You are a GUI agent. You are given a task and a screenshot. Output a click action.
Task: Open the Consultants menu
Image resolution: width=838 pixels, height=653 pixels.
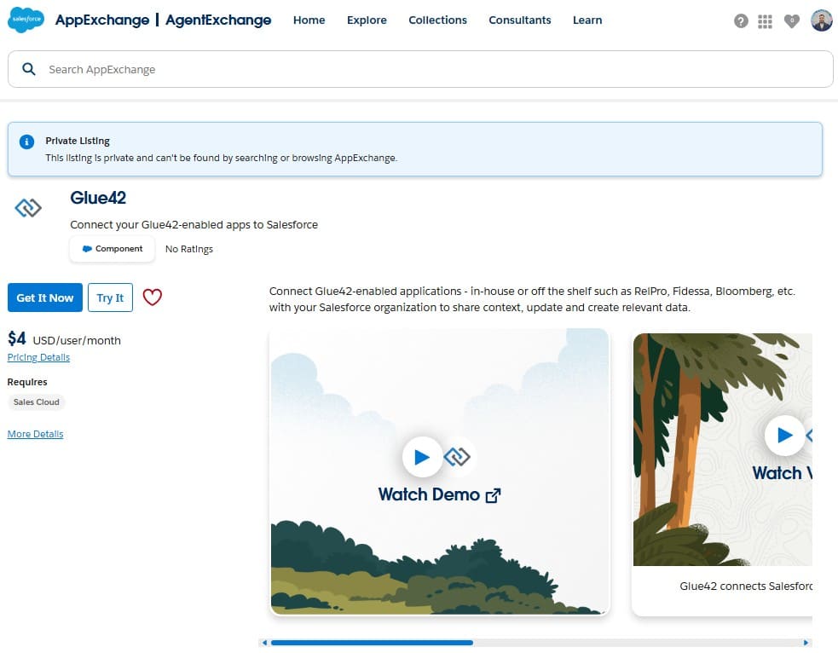pyautogui.click(x=519, y=20)
